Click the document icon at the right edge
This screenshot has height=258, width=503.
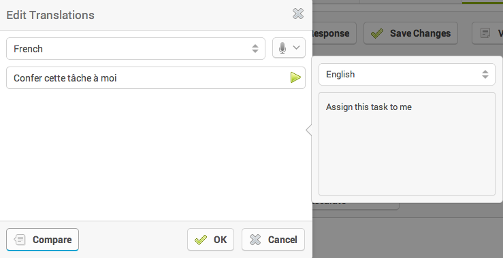tap(485, 33)
